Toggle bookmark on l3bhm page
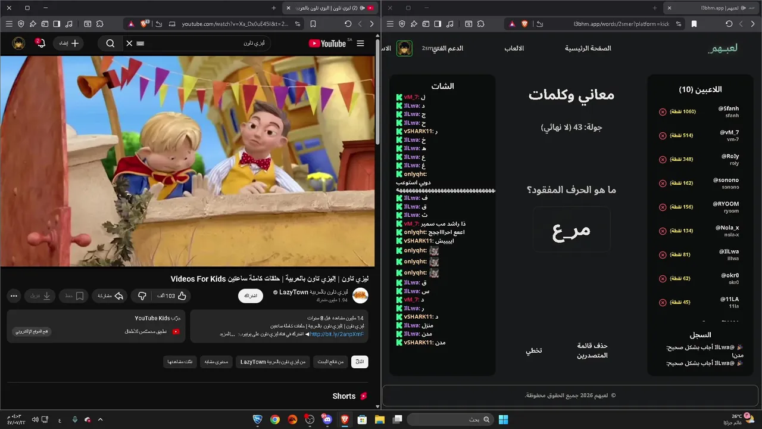The width and height of the screenshot is (762, 429). coord(694,24)
